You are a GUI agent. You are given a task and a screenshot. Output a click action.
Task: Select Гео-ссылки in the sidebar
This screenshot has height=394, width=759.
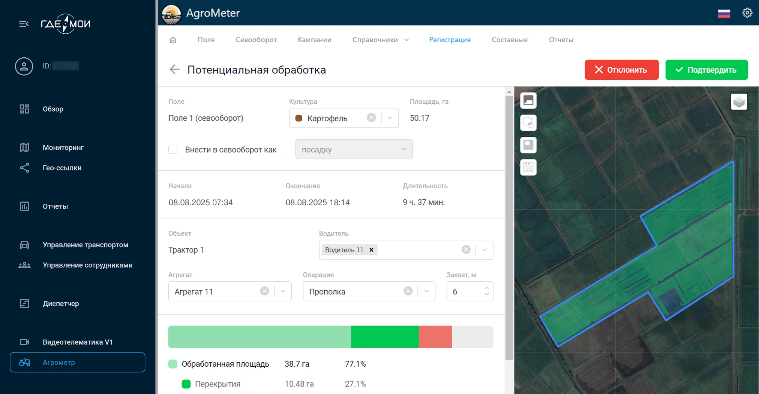[x=62, y=168]
